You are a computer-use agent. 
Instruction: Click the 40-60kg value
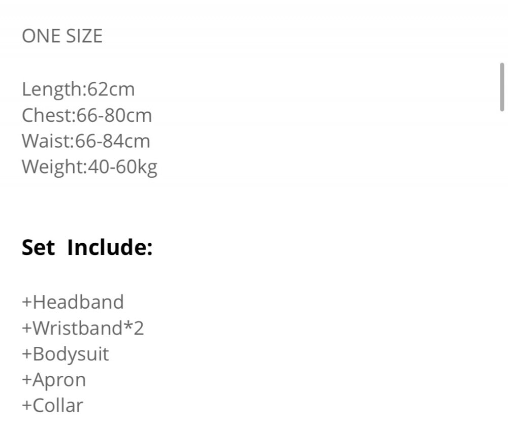click(x=123, y=168)
